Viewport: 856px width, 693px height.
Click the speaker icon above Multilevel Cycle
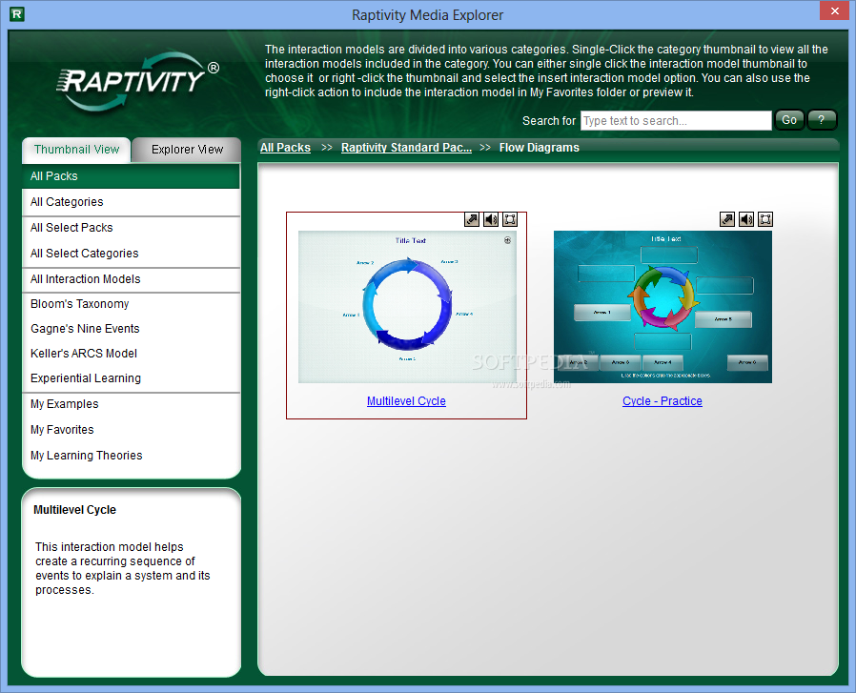pos(491,219)
